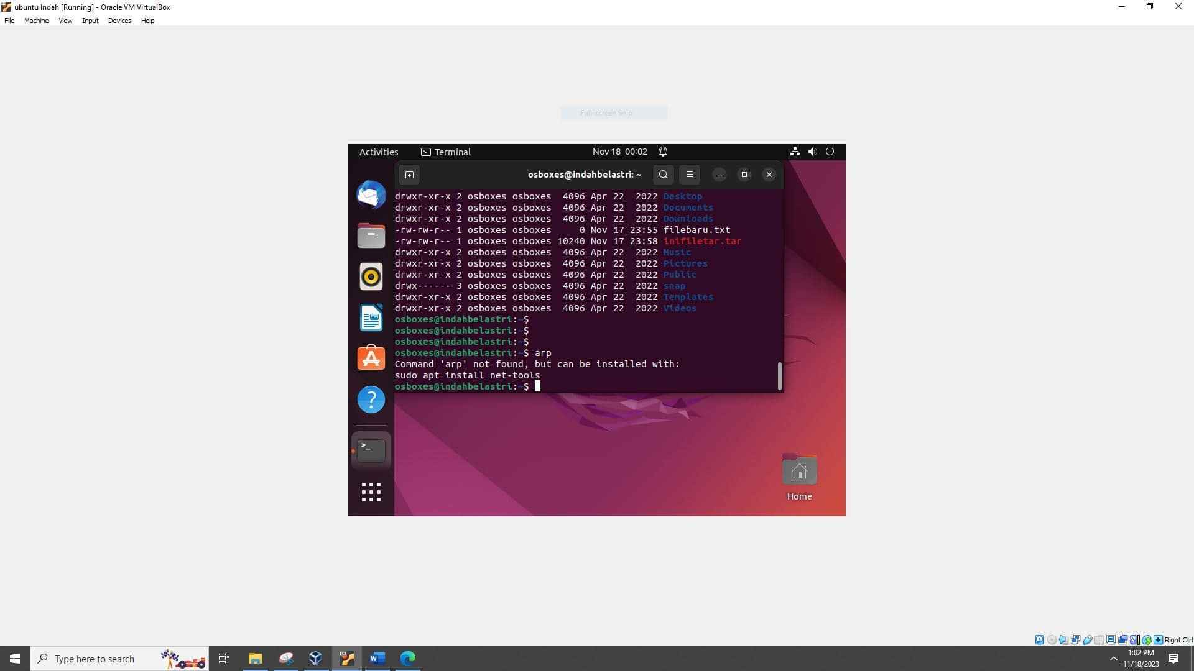Show hidden system tray icons

(x=1113, y=659)
